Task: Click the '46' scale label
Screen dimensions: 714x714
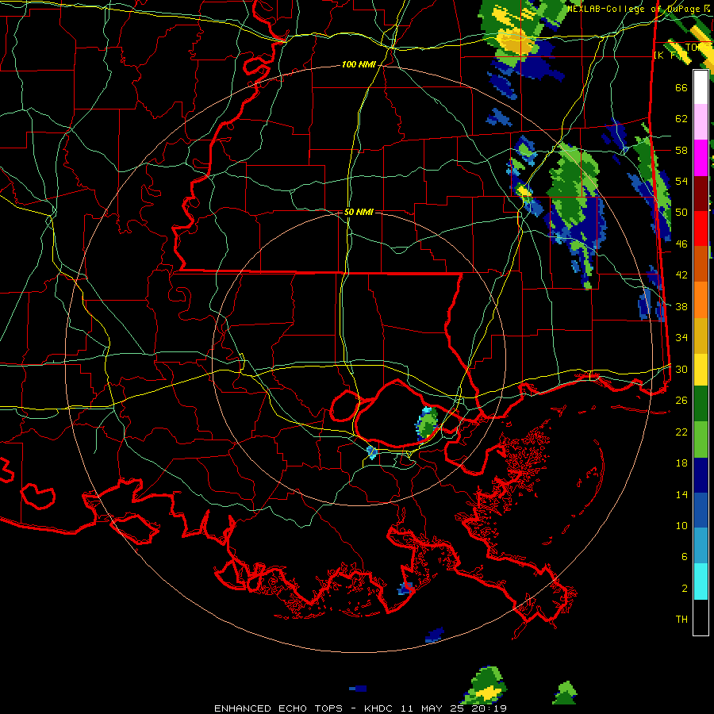Action: (681, 244)
